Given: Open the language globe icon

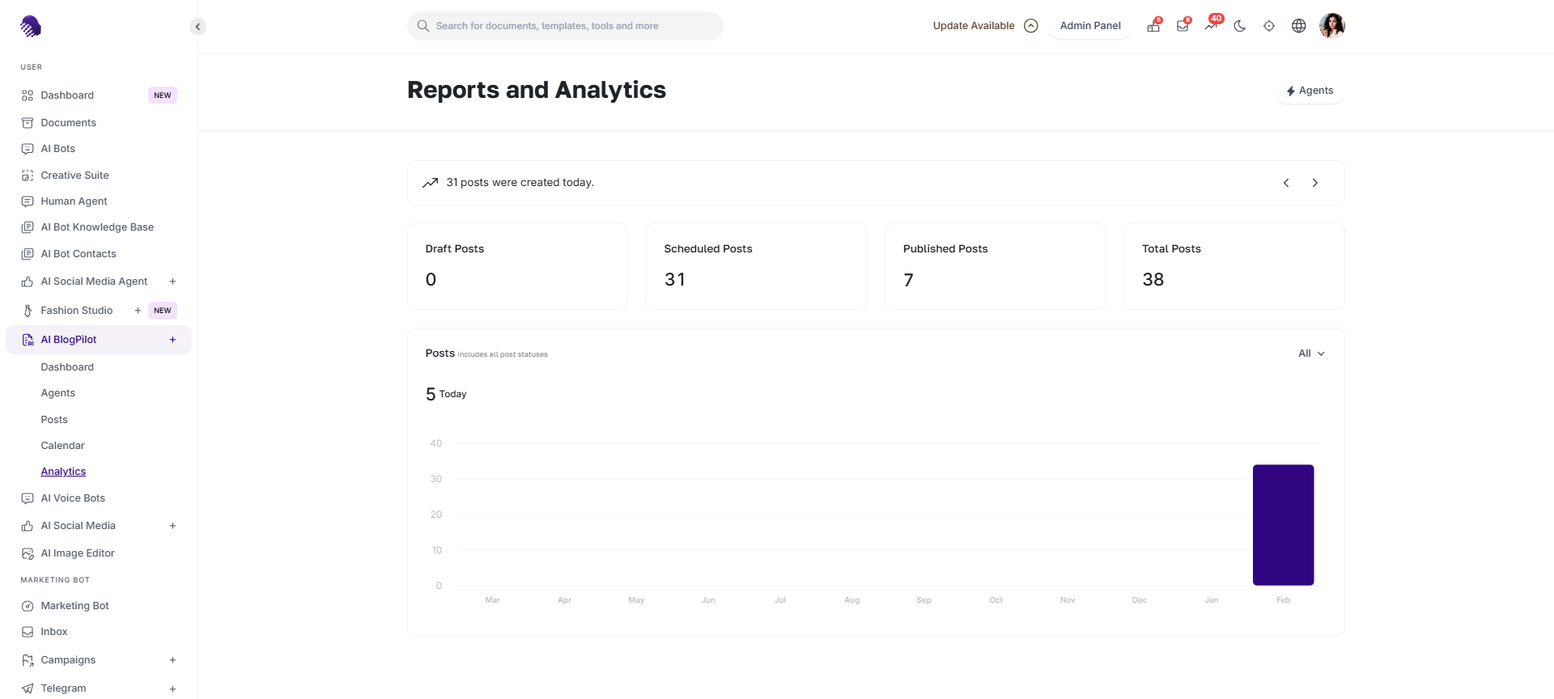Looking at the screenshot, I should [x=1298, y=26].
